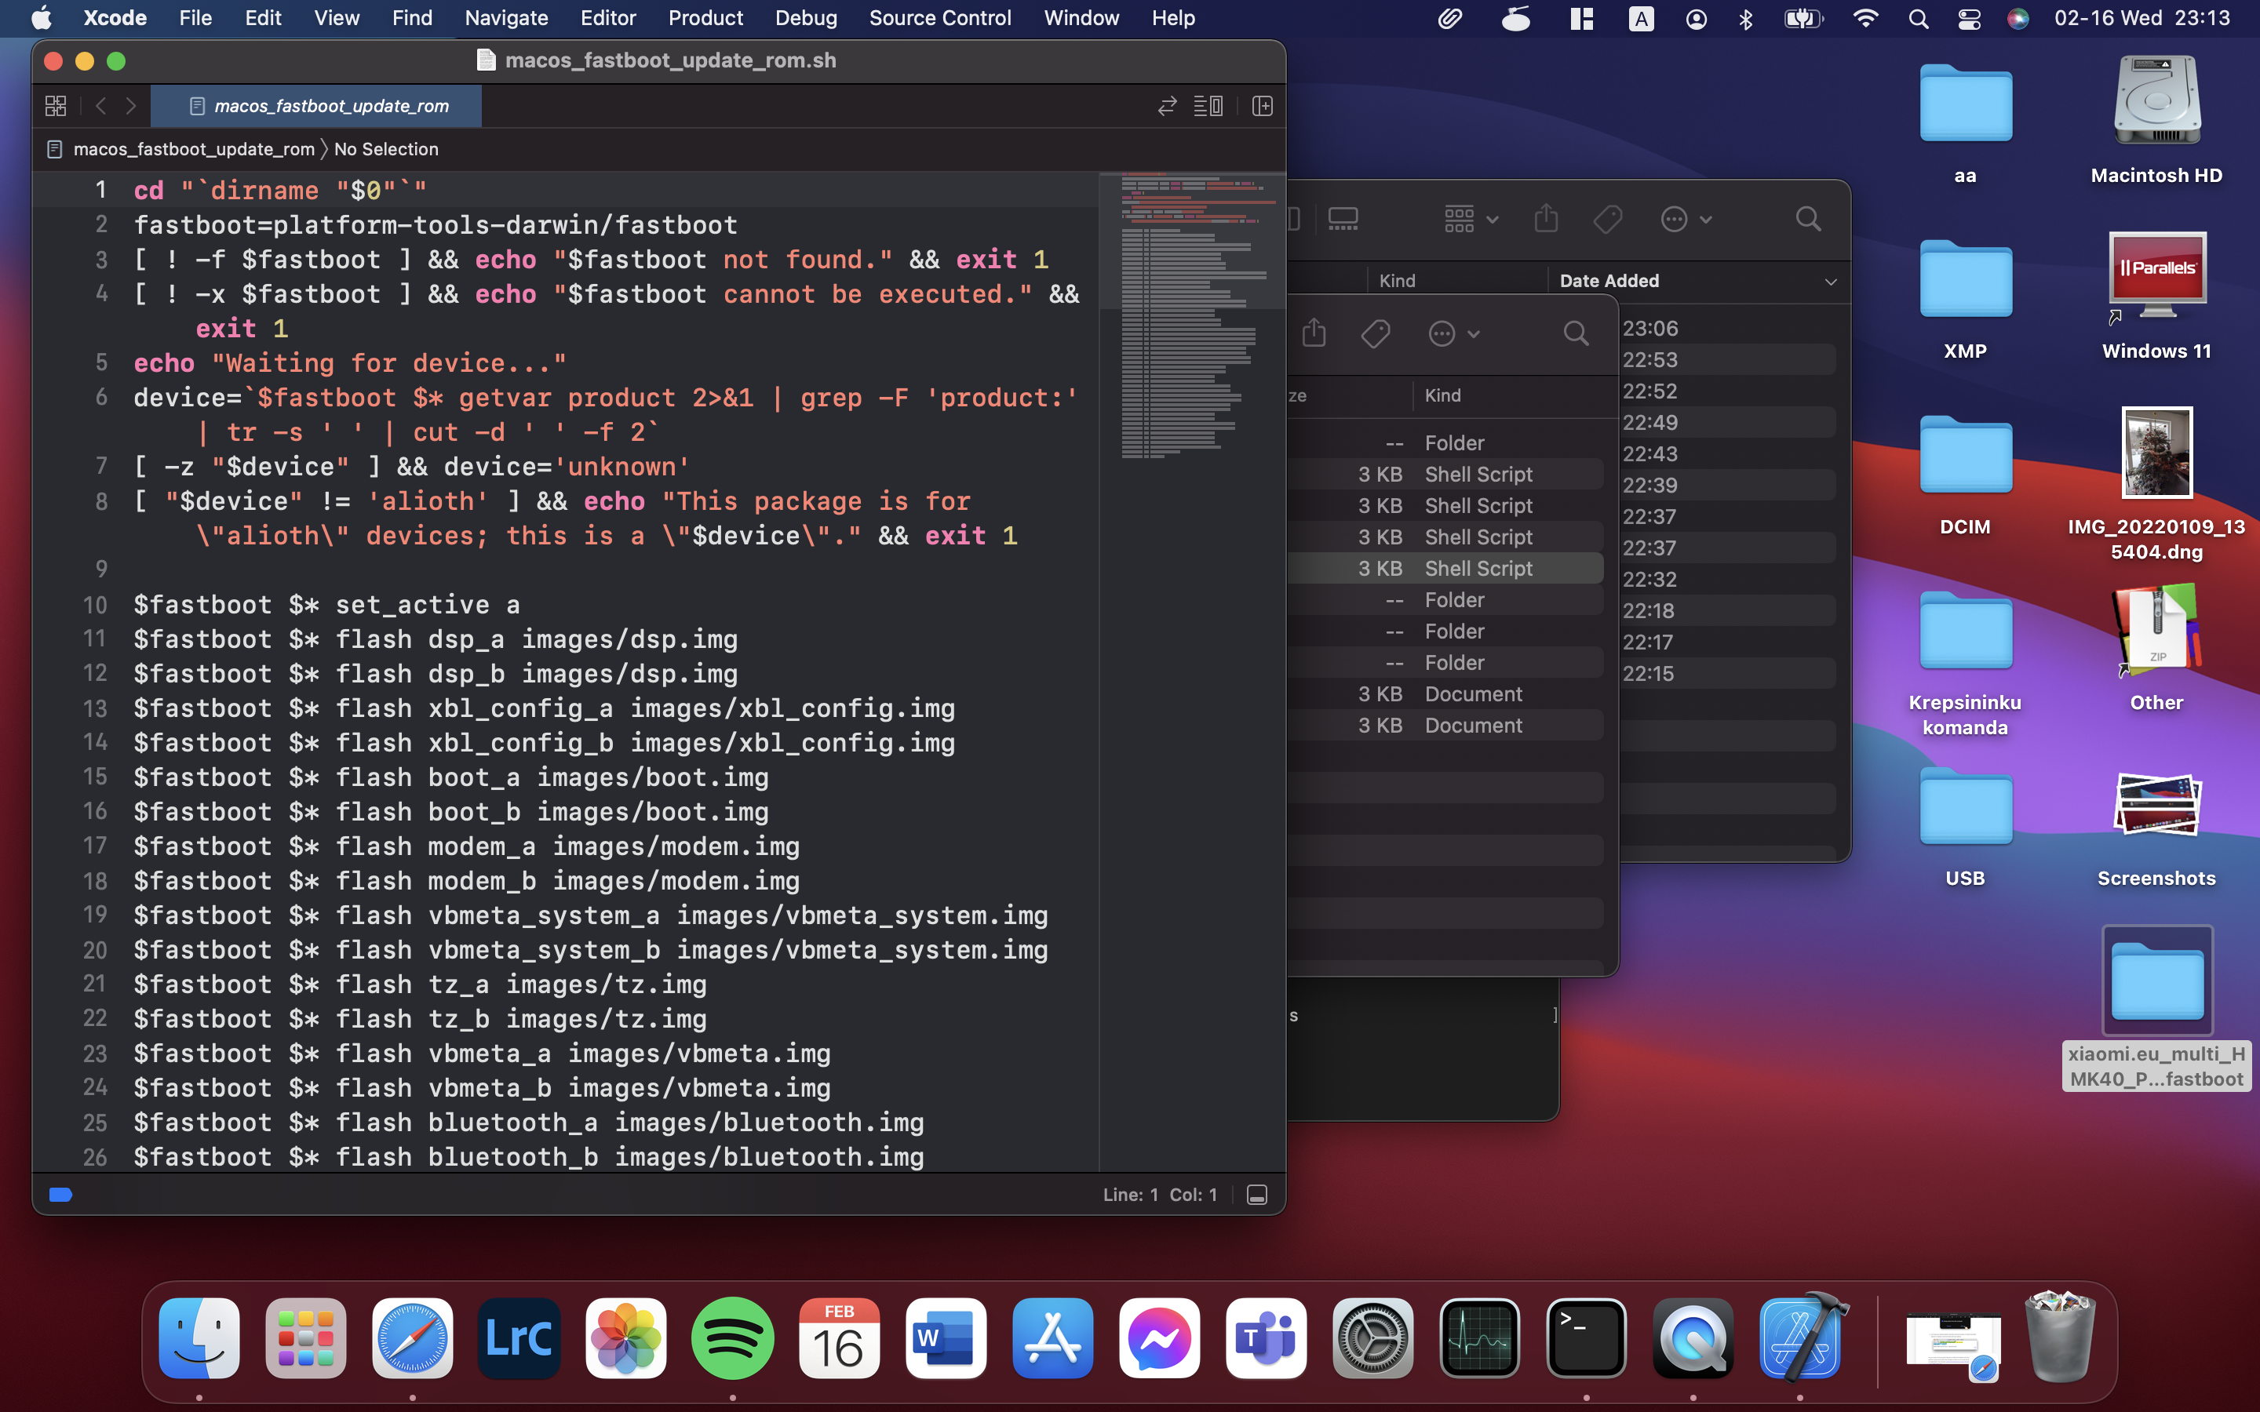Add an editor on the right
2260x1412 pixels.
coord(1263,107)
